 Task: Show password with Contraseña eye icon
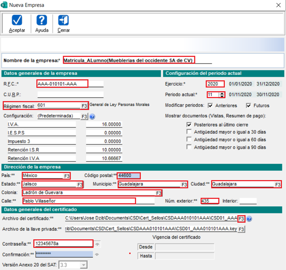[x=97, y=244]
